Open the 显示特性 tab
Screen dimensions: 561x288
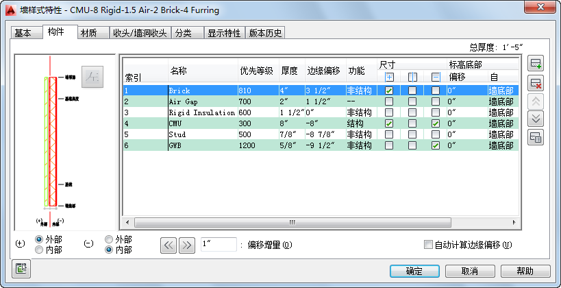pyautogui.click(x=224, y=33)
